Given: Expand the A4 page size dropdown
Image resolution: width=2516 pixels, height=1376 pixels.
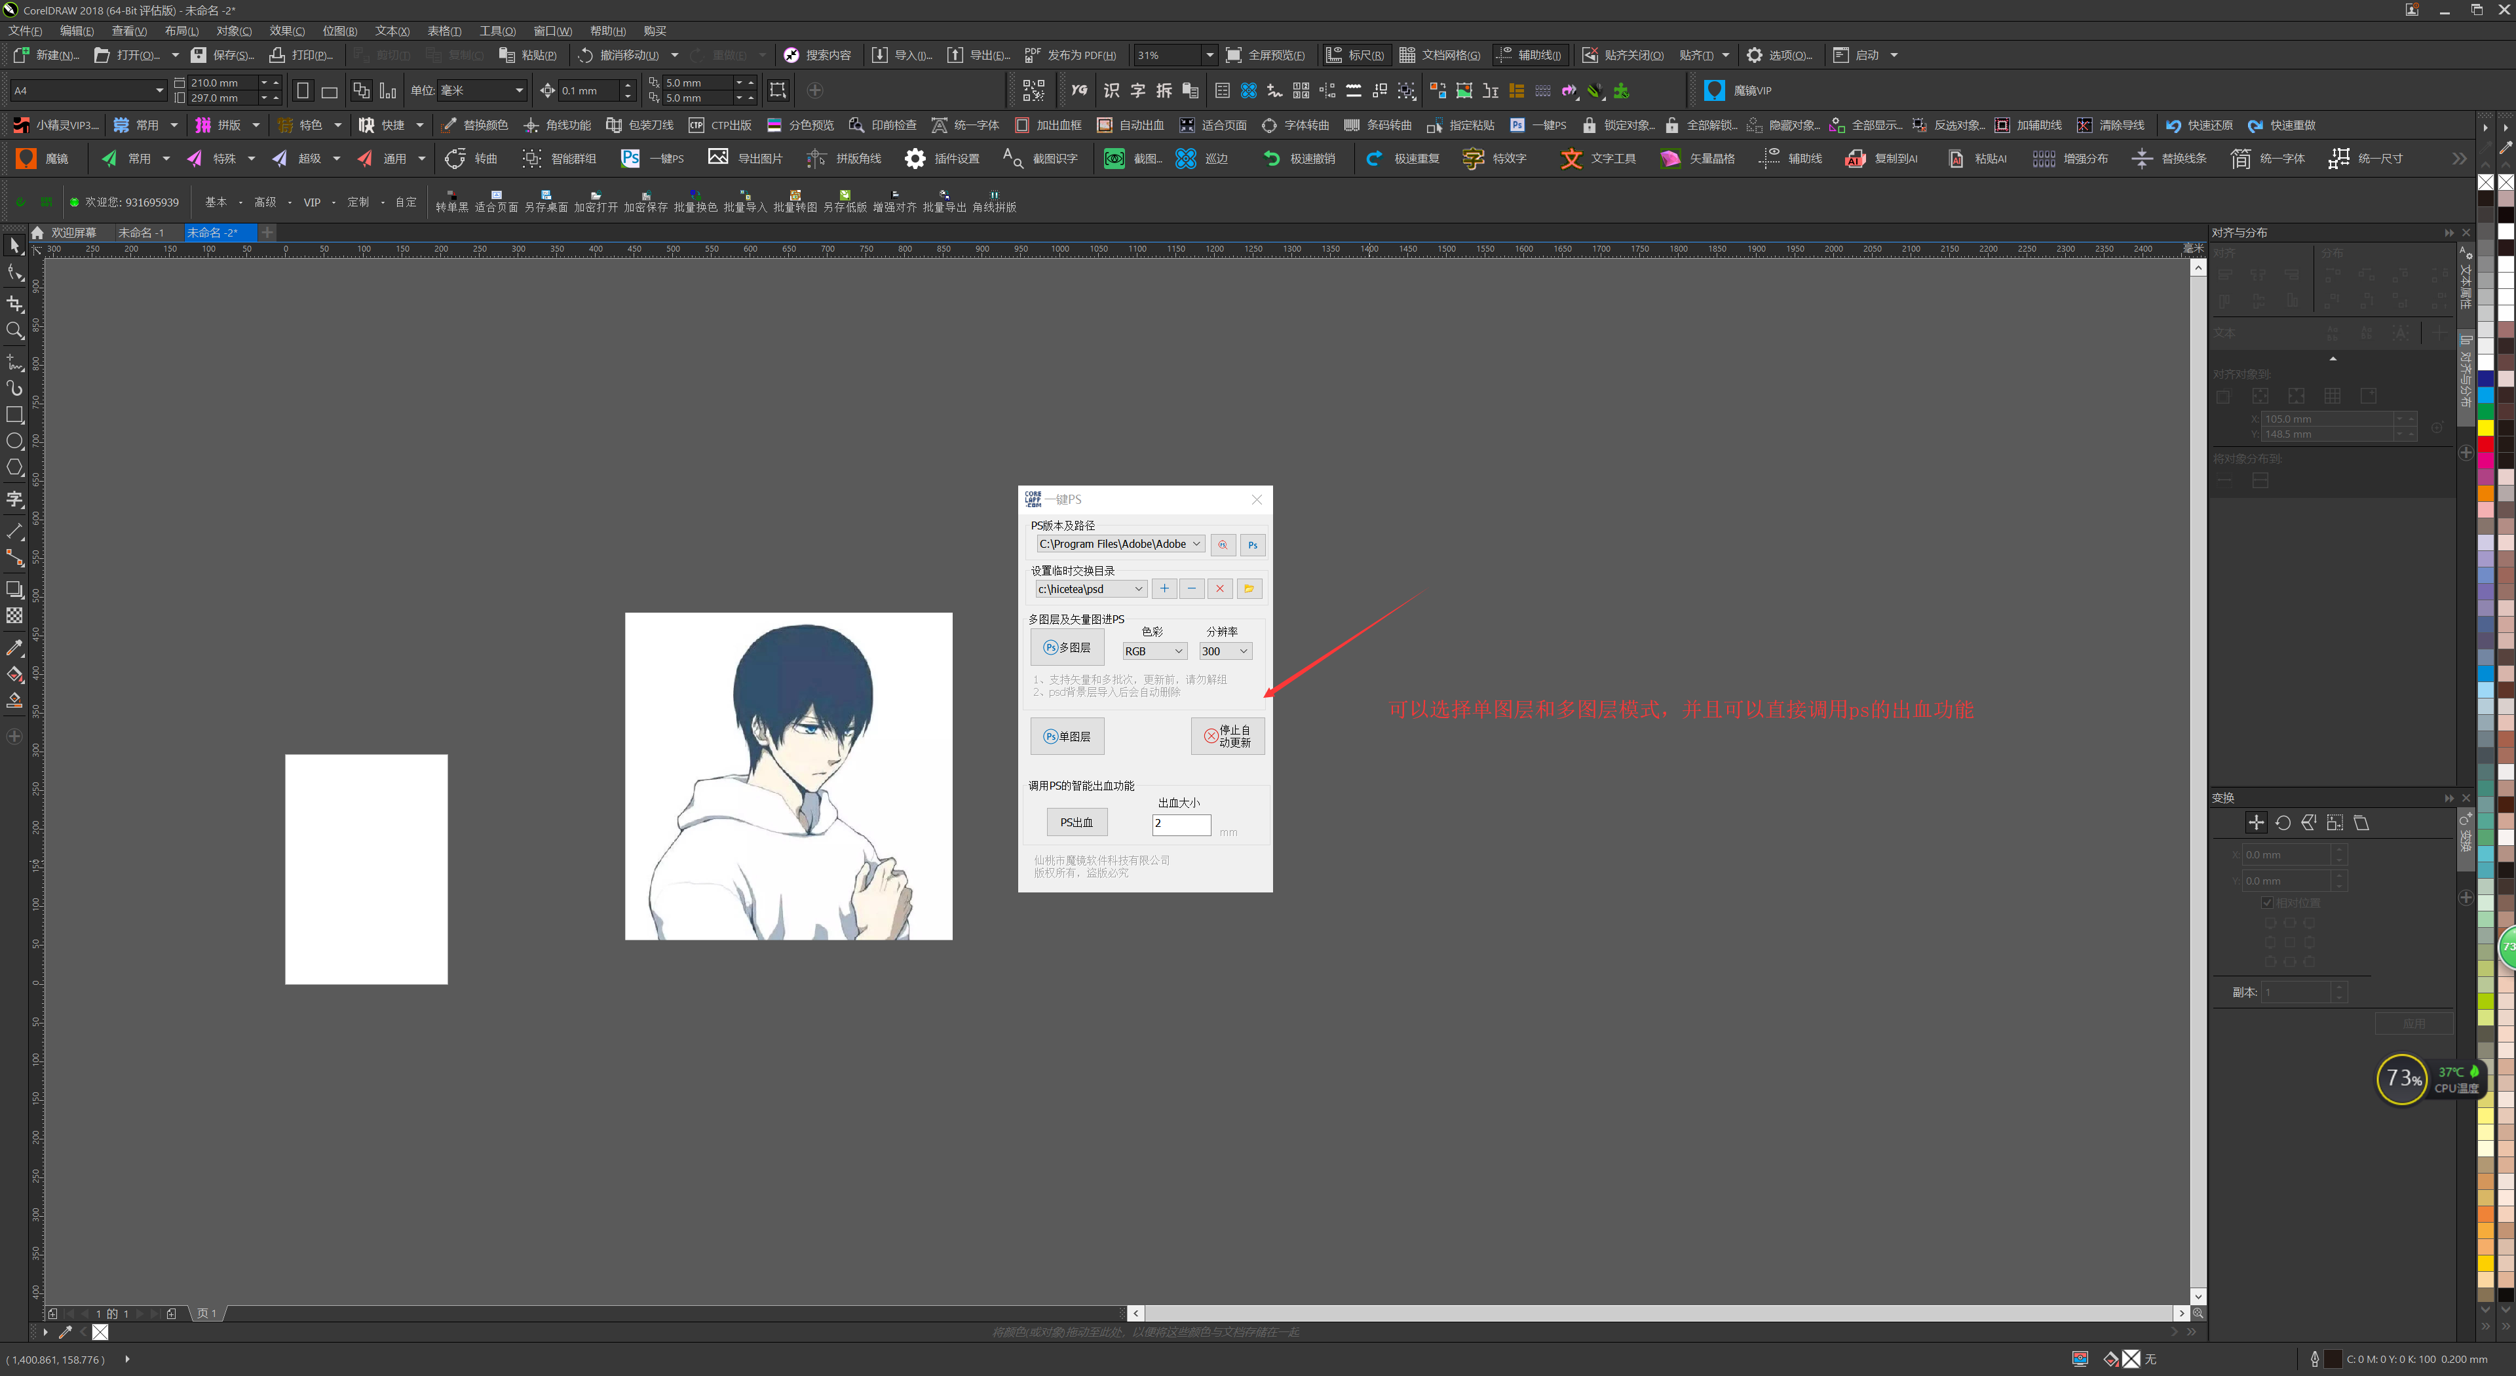Looking at the screenshot, I should 159,91.
